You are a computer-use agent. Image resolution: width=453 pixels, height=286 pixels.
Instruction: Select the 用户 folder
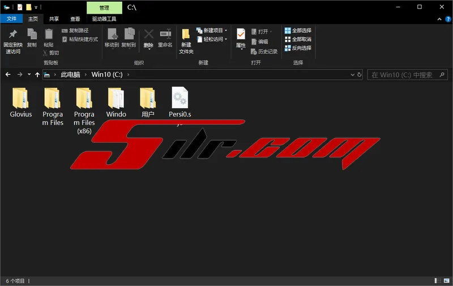point(148,103)
